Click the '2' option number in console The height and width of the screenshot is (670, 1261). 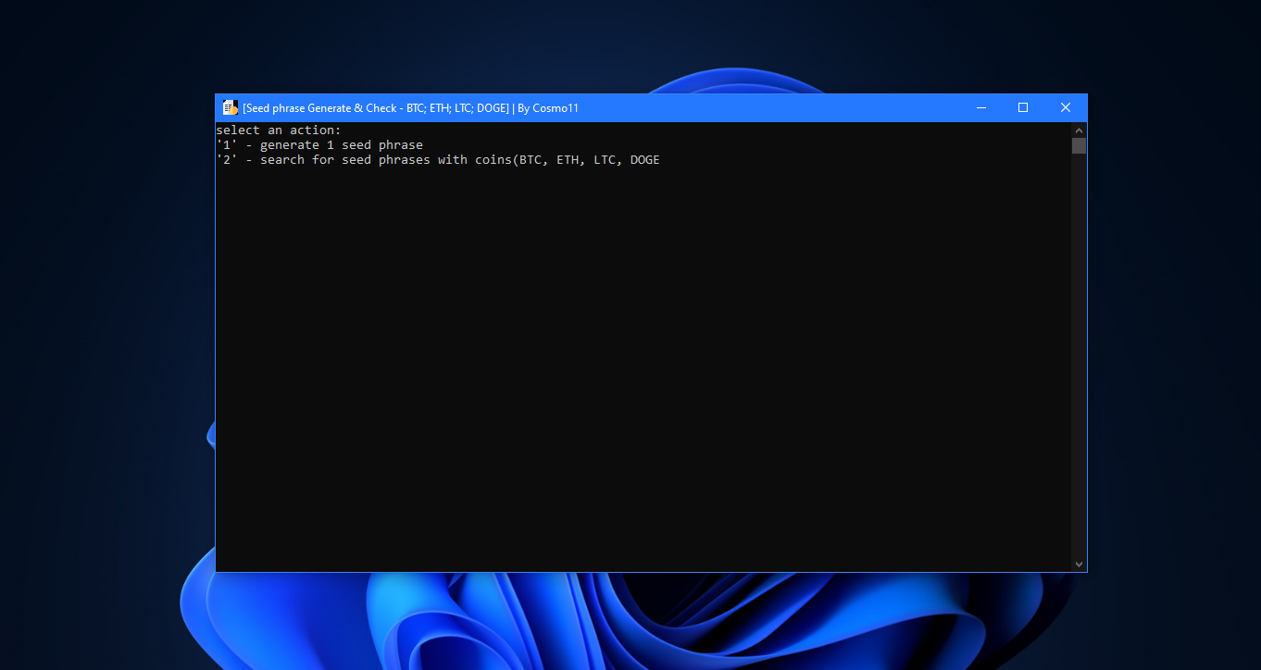[227, 160]
